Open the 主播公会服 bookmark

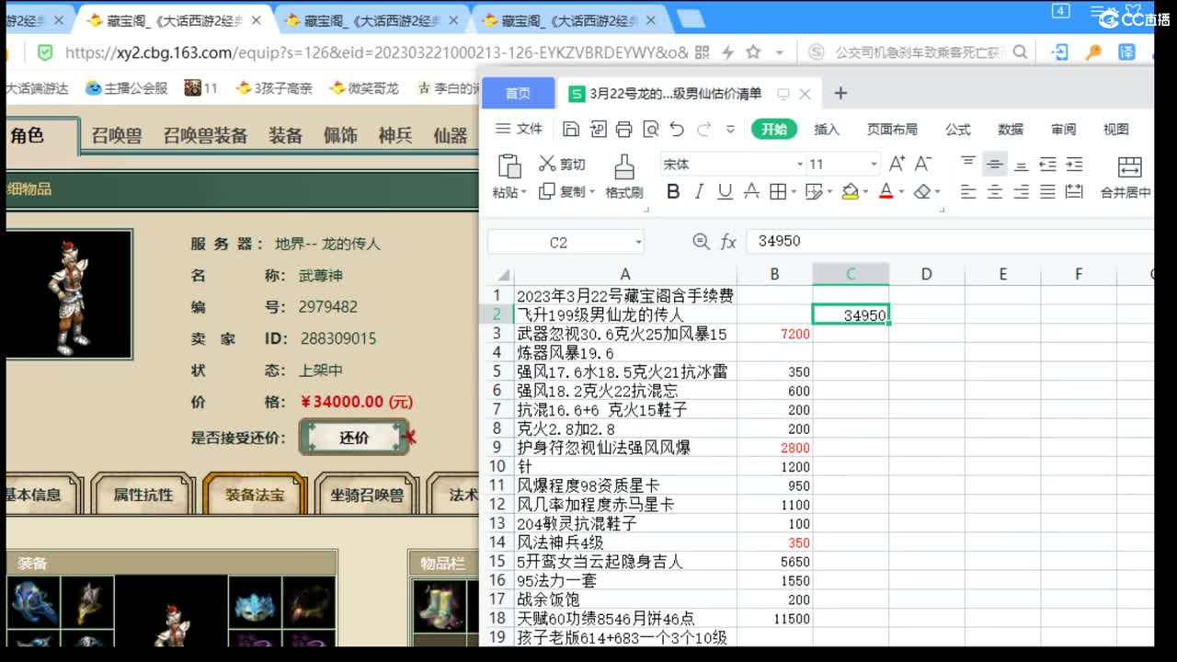(127, 88)
